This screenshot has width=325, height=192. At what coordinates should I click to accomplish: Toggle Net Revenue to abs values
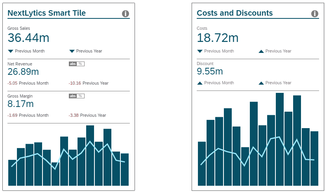tap(73, 64)
